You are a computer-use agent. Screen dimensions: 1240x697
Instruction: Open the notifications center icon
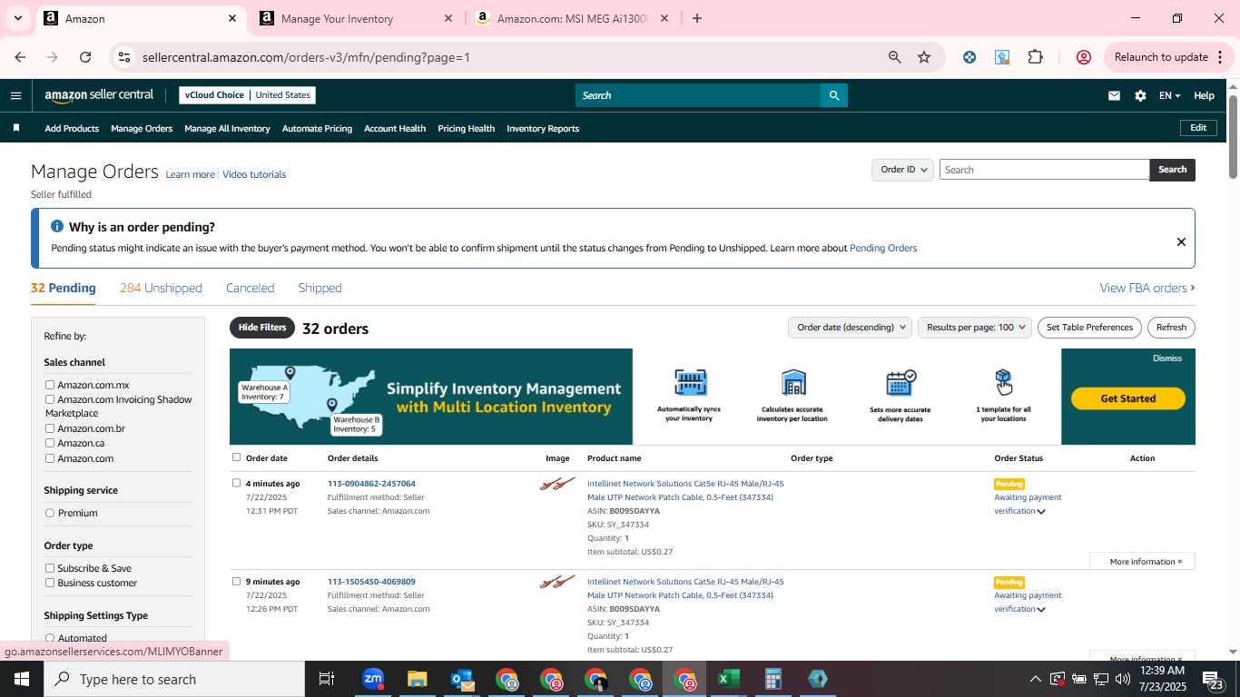[x=1213, y=679]
